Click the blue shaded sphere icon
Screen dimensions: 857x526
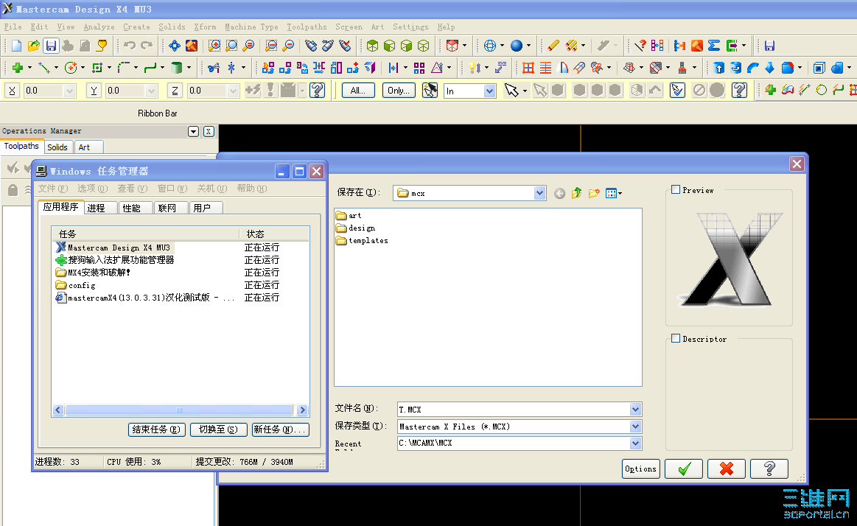(517, 46)
